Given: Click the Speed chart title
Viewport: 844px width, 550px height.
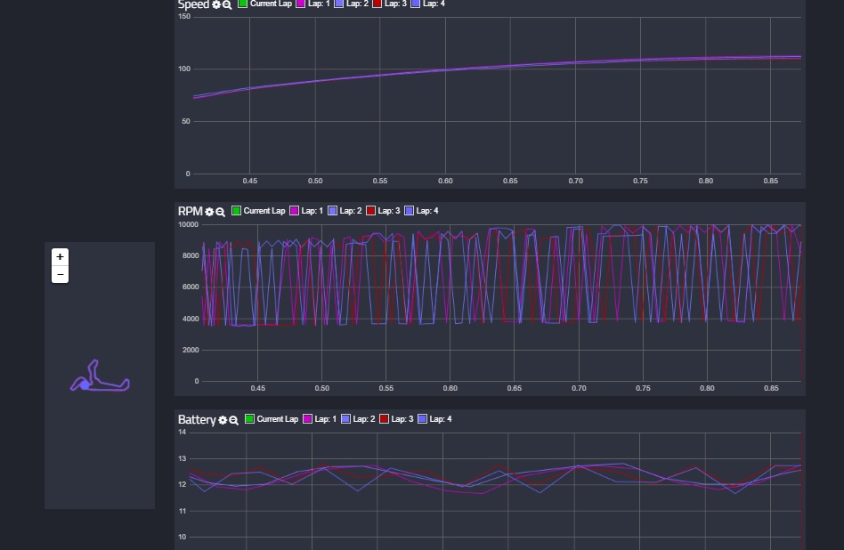Looking at the screenshot, I should click(x=193, y=4).
